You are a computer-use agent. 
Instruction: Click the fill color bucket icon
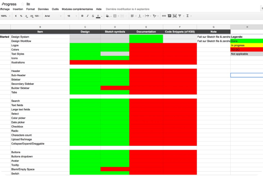click(x=108, y=16)
